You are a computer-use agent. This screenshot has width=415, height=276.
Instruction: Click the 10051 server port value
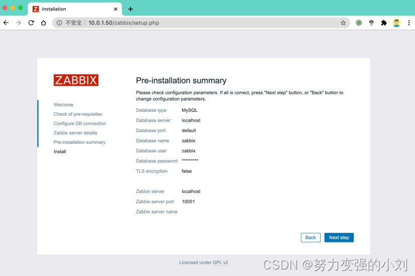click(x=188, y=201)
